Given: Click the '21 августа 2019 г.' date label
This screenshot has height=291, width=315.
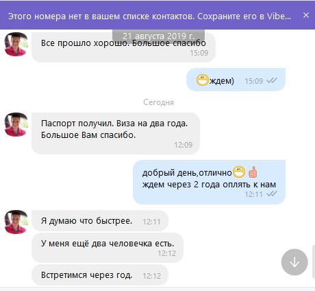Looking at the screenshot, I should [158, 36].
